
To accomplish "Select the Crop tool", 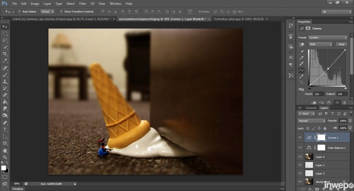I will pyautogui.click(x=5, y=54).
